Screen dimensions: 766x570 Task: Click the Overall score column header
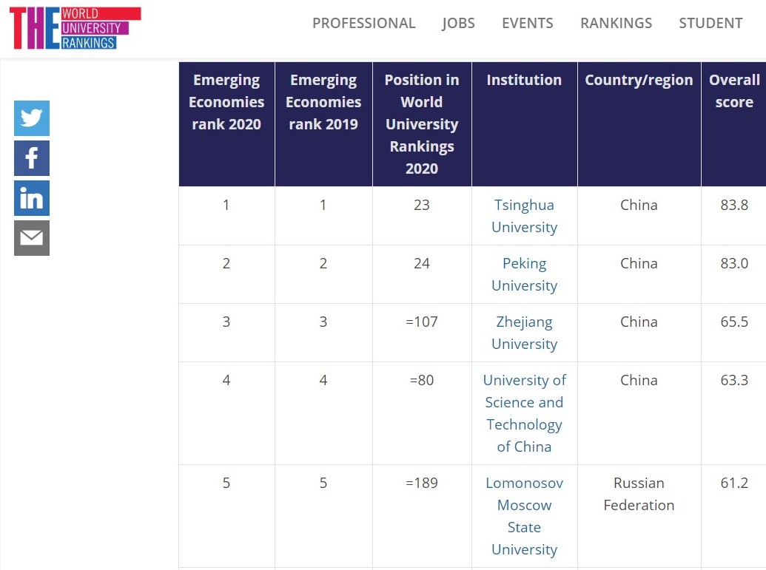pyautogui.click(x=733, y=91)
